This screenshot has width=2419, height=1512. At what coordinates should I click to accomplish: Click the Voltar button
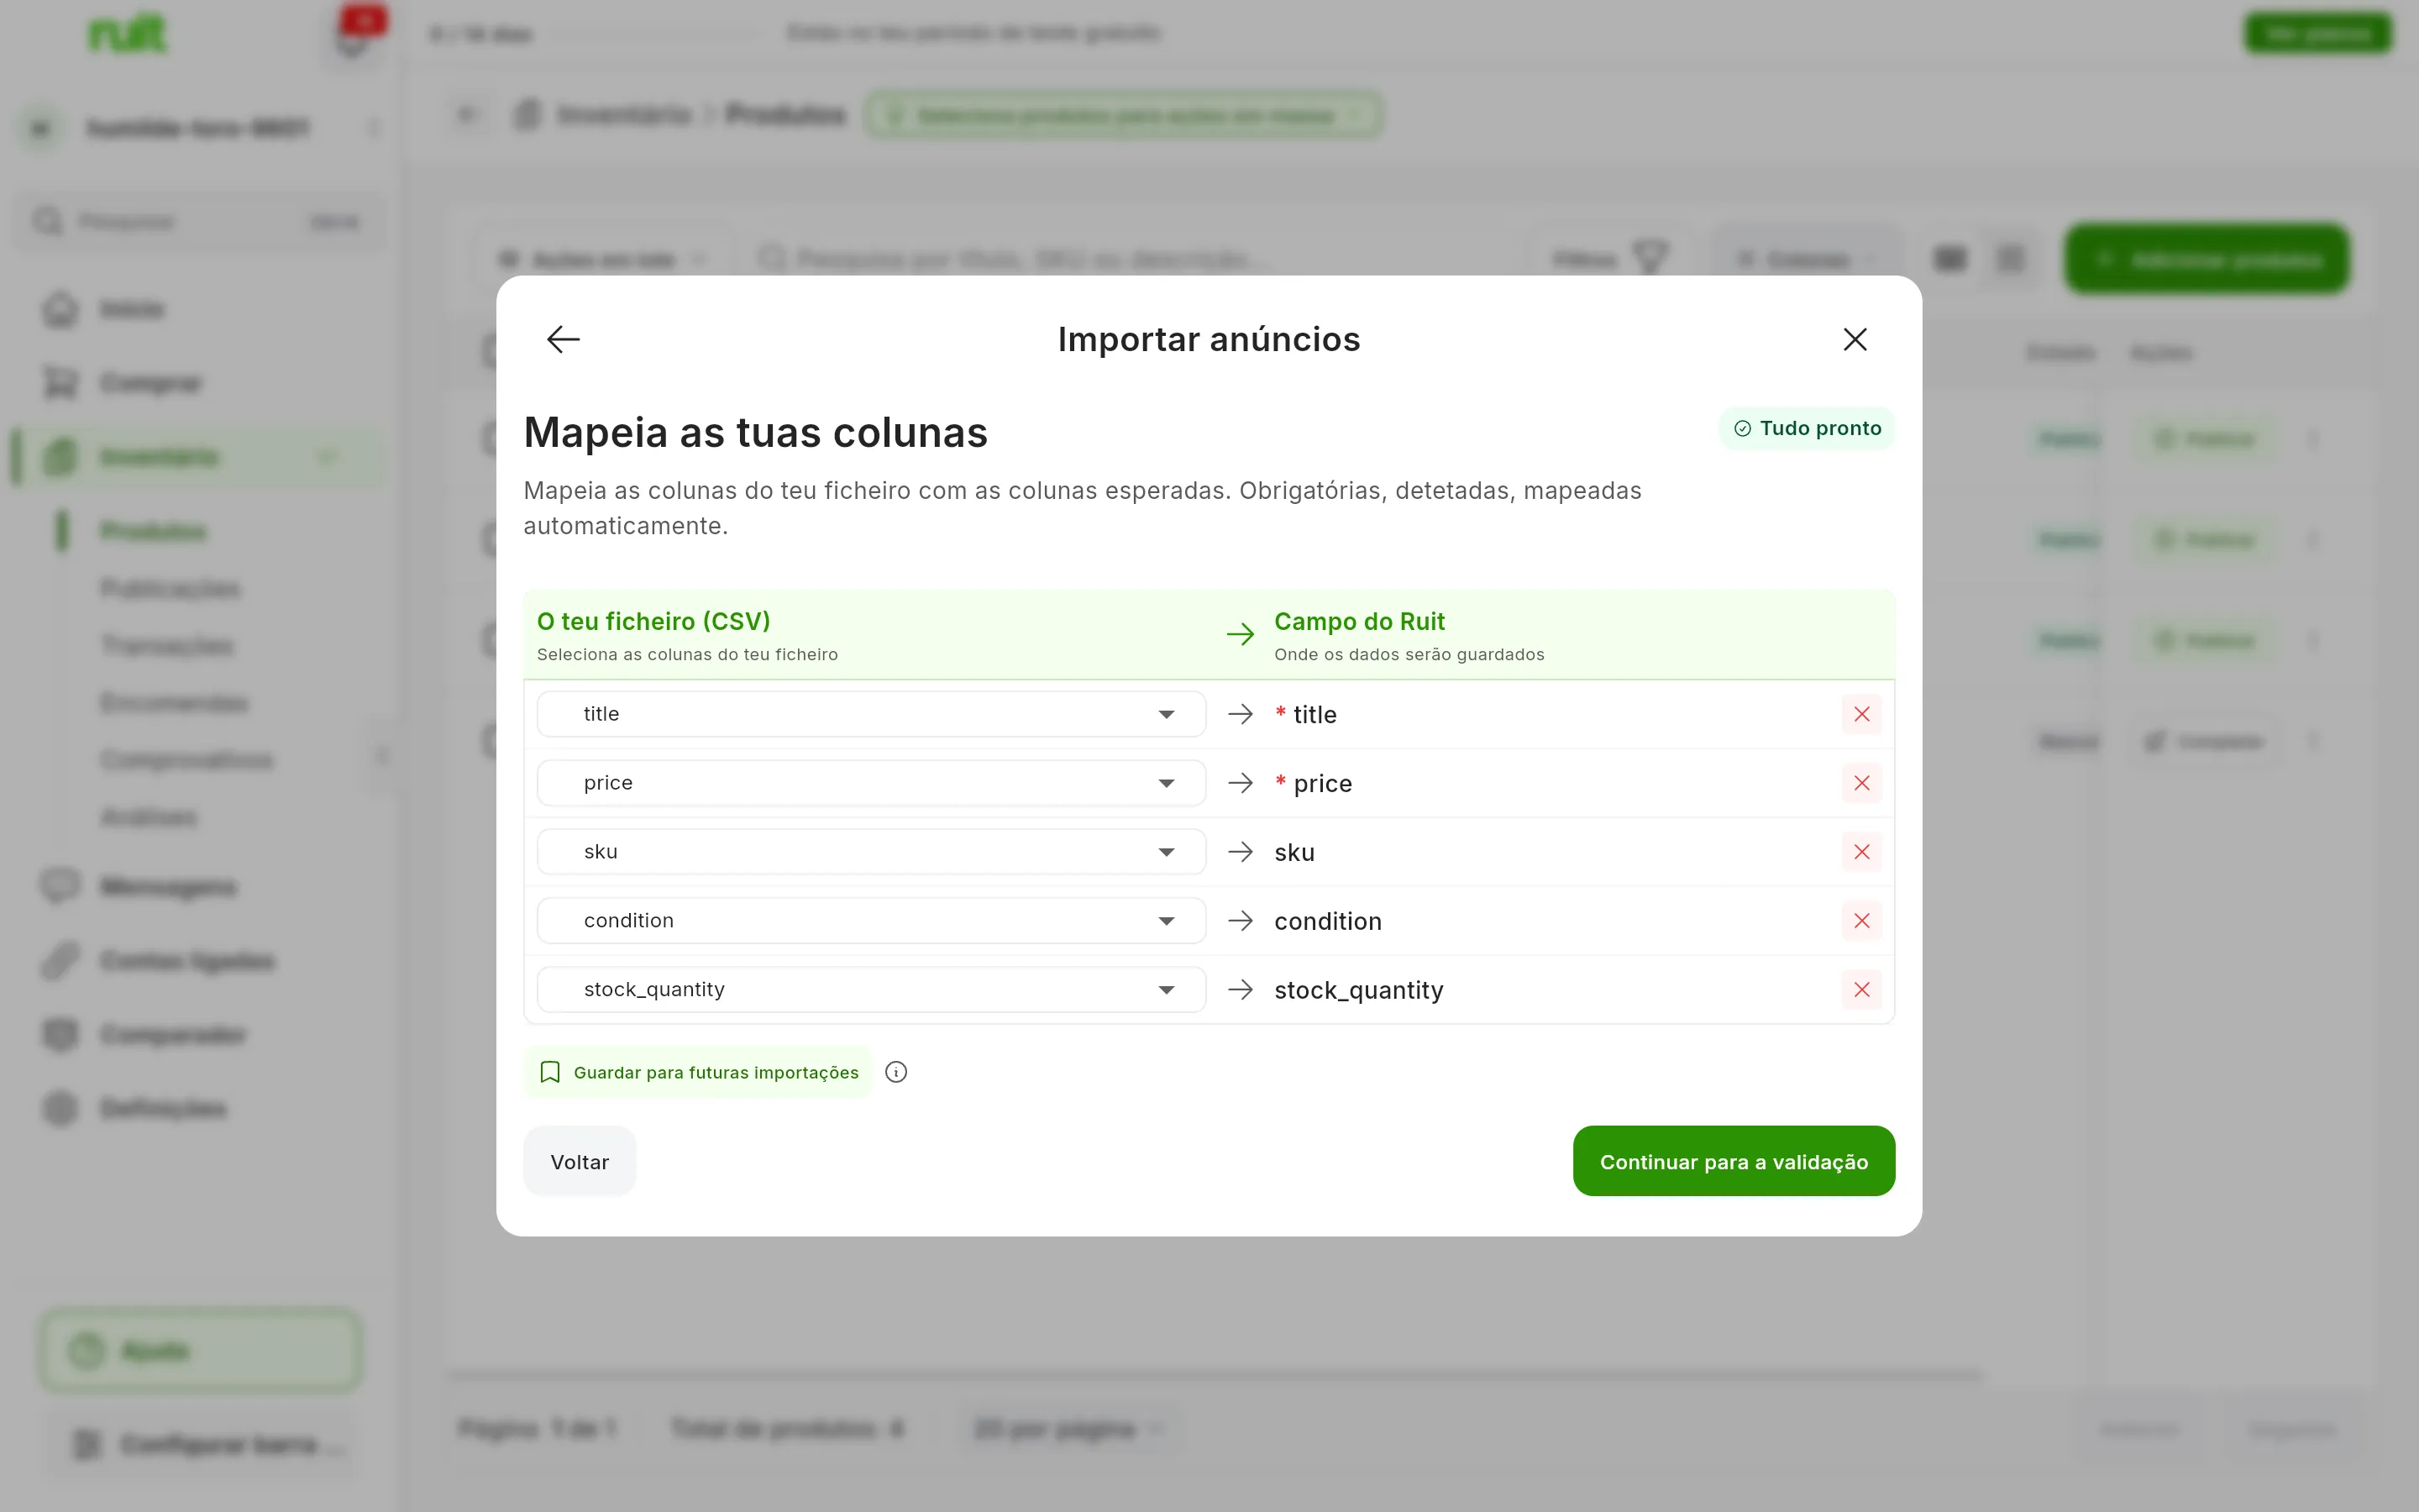tap(580, 1161)
